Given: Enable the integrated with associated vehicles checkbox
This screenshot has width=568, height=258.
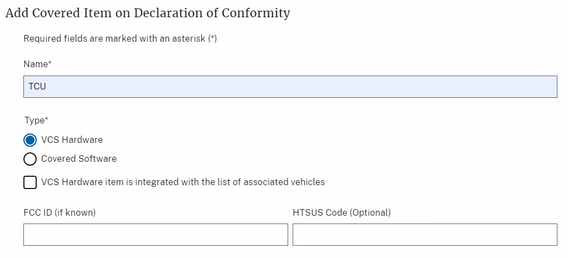Looking at the screenshot, I should 31,182.
